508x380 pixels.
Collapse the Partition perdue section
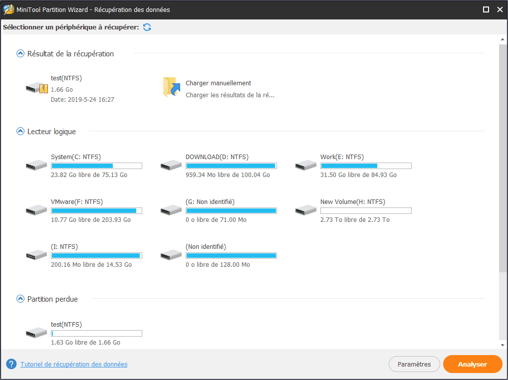coord(20,299)
